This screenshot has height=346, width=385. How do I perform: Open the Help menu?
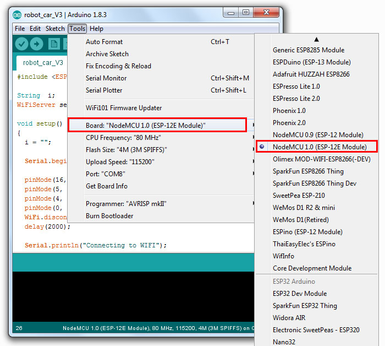click(96, 29)
